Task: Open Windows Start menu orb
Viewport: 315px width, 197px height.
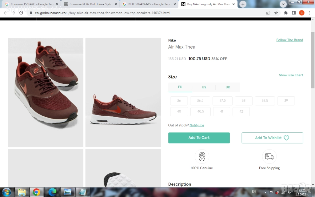Action: [x=7, y=192]
